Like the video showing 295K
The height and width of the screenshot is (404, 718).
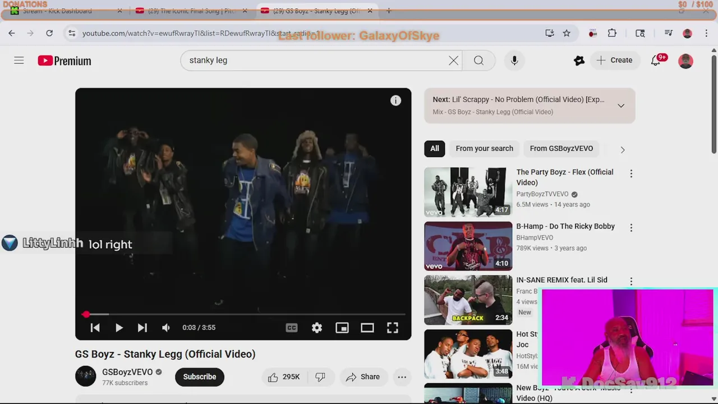(x=284, y=377)
